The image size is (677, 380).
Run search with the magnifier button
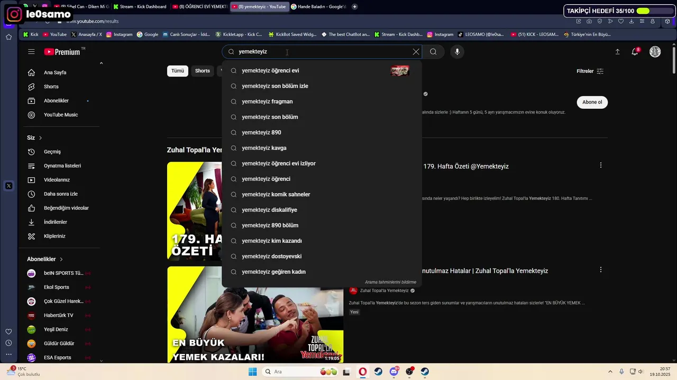pyautogui.click(x=433, y=52)
